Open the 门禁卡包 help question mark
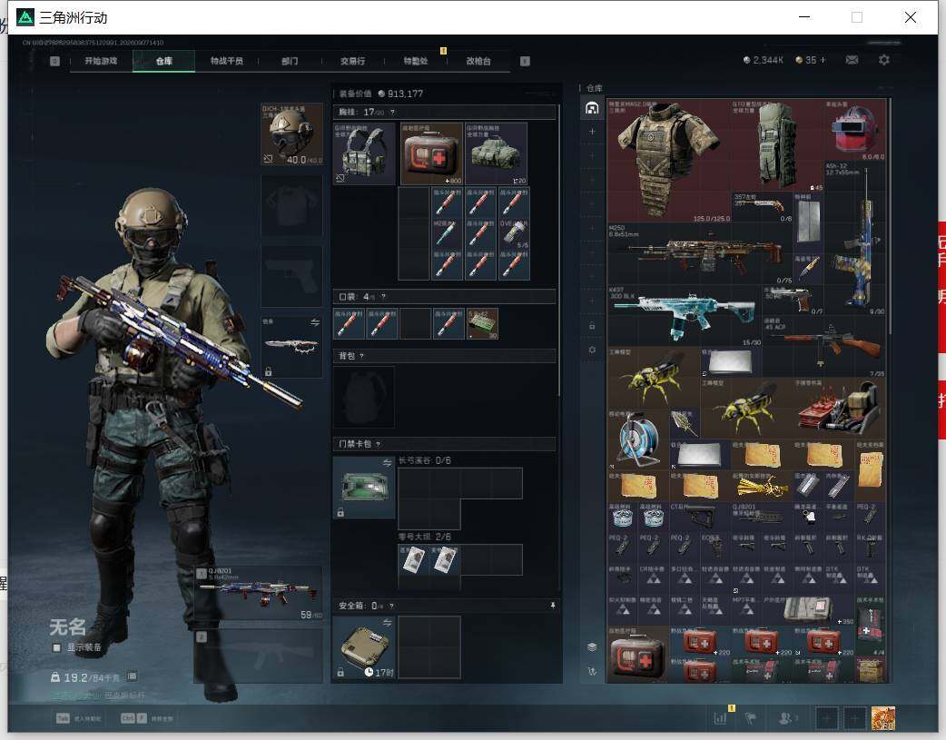 click(x=379, y=444)
